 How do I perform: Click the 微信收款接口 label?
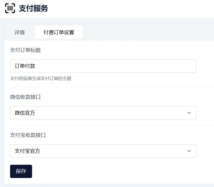coord(25,97)
